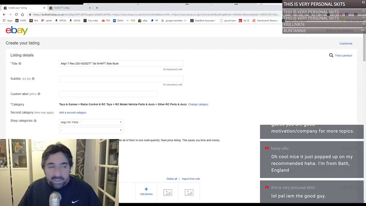The width and height of the screenshot is (366, 206).
Task: Click the browser back arrow
Action: pos(4,14)
